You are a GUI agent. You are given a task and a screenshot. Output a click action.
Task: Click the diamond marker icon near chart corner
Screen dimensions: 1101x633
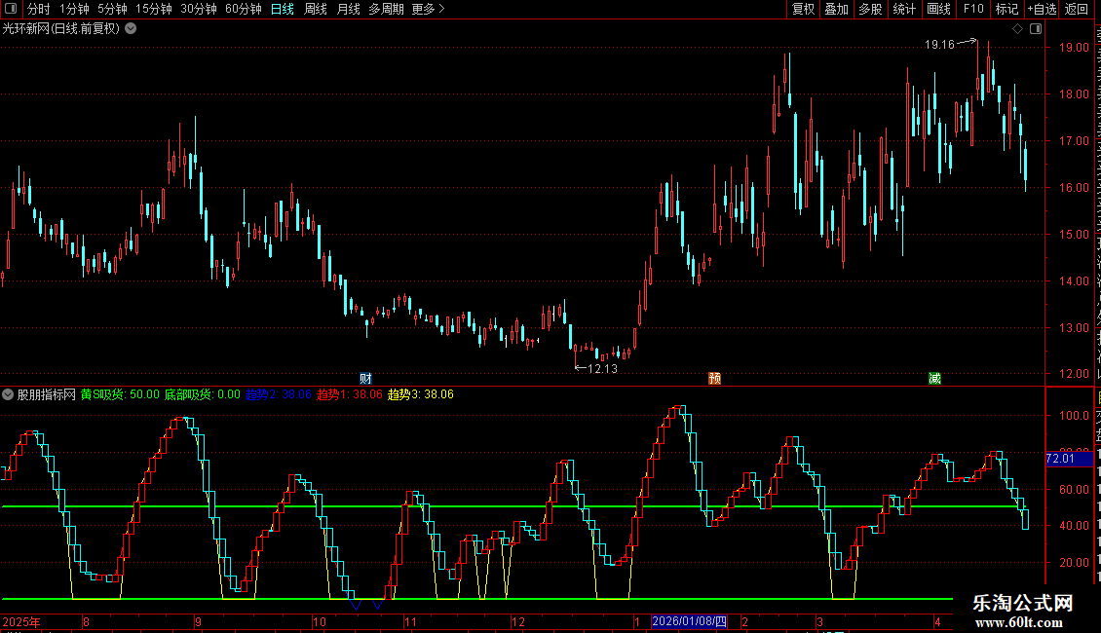pyautogui.click(x=1017, y=29)
